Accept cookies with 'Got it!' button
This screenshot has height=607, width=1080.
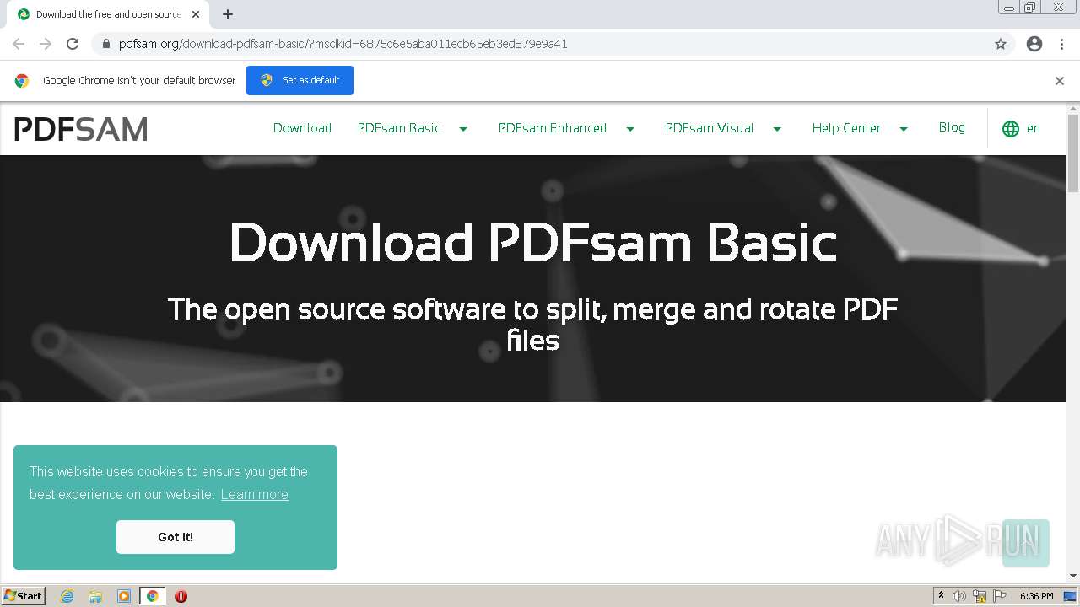click(x=175, y=537)
